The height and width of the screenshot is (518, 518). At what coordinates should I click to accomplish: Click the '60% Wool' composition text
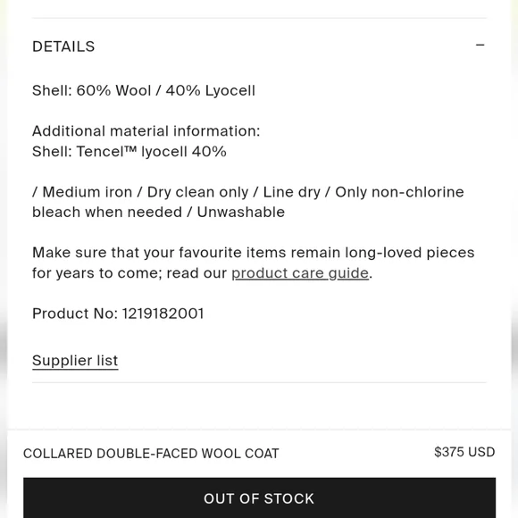coord(113,90)
